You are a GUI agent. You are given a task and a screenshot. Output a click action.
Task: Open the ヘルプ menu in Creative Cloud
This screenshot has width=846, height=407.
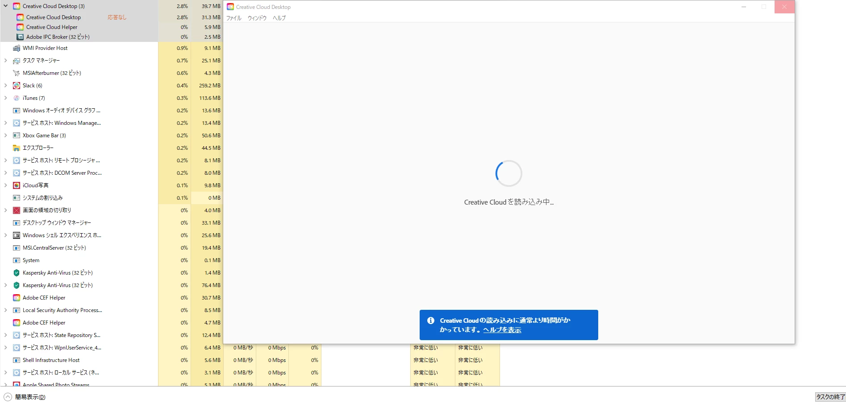pos(279,18)
